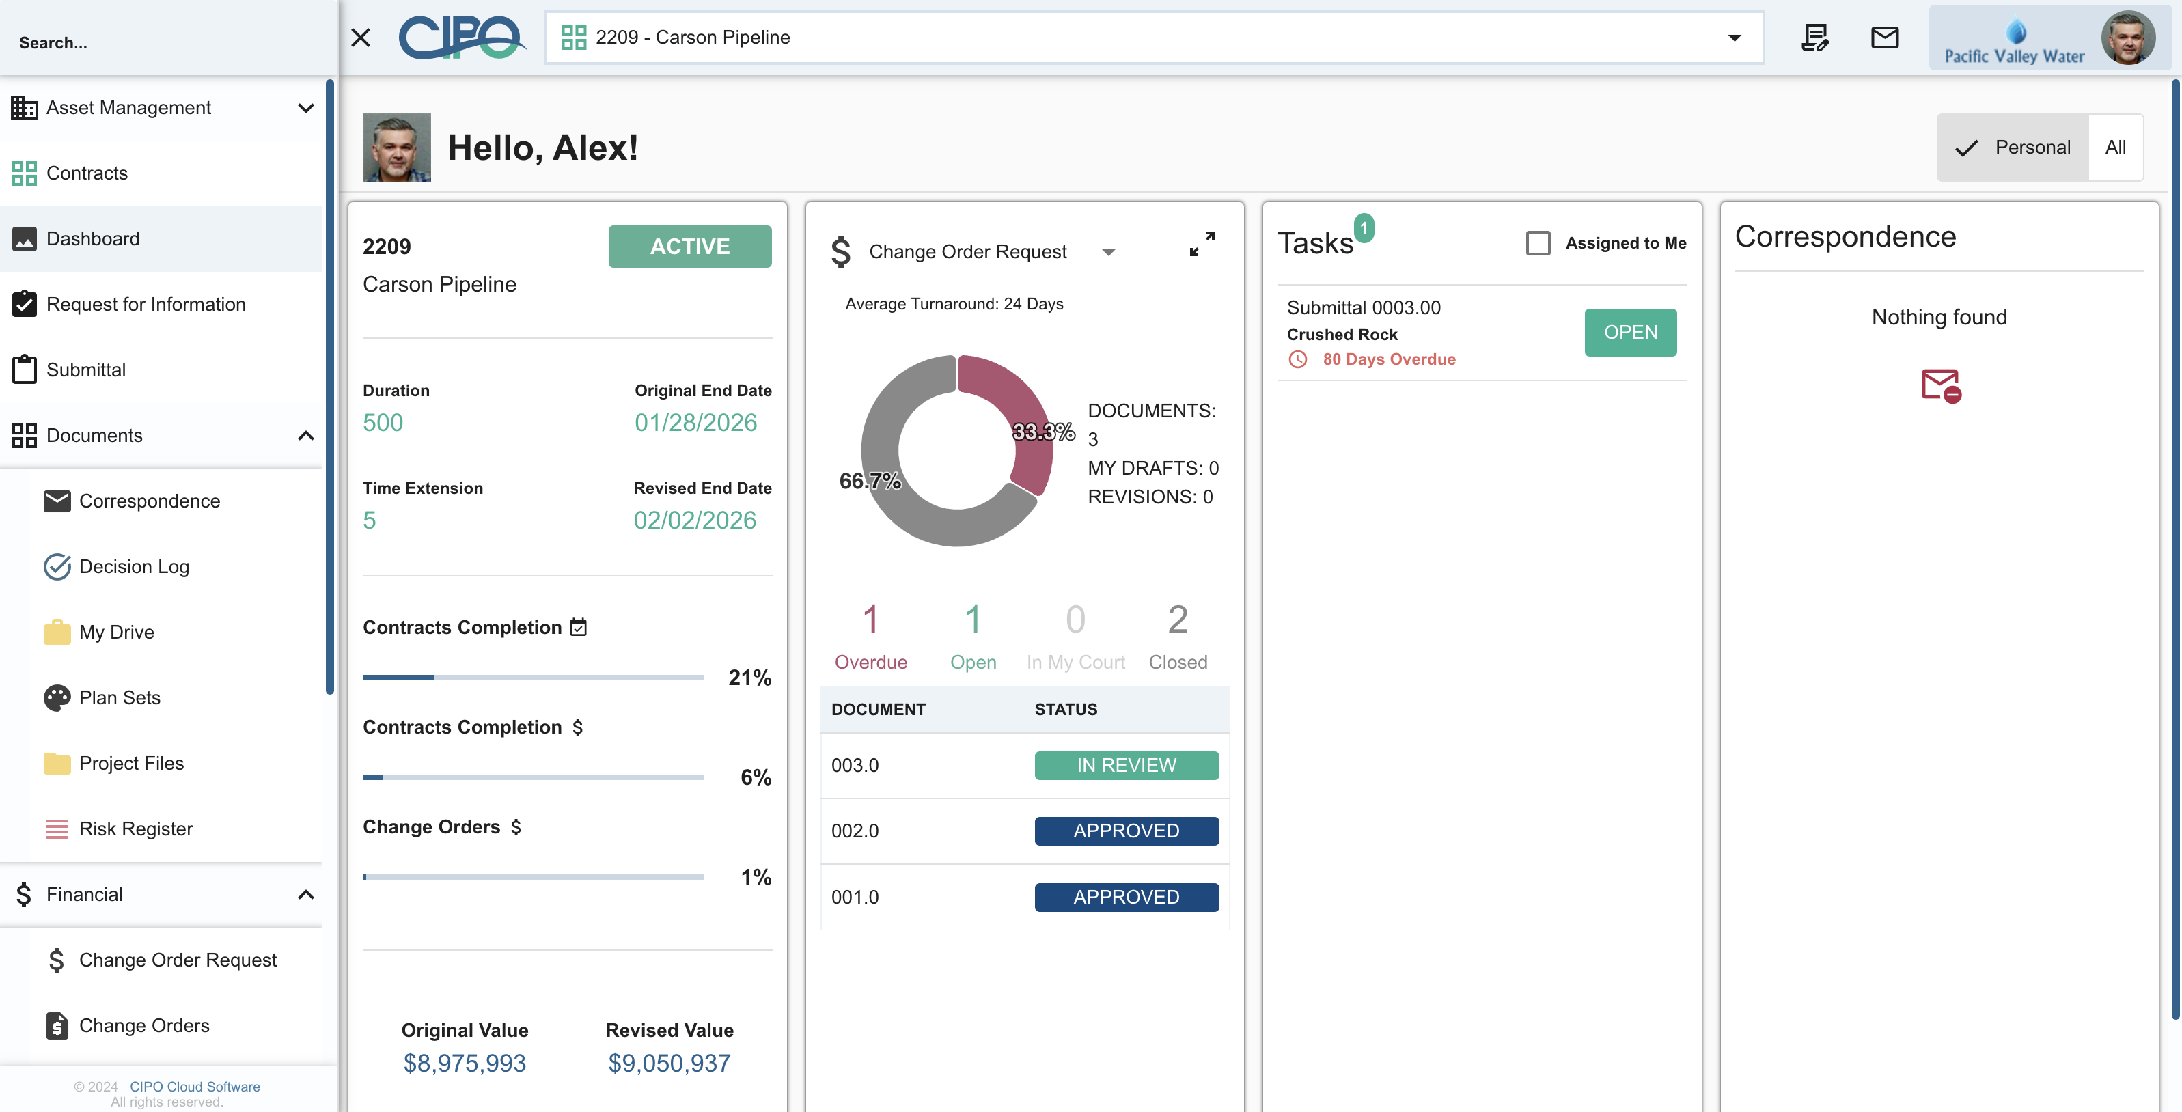Open the document edit icon in header
The height and width of the screenshot is (1112, 2182).
click(x=1814, y=38)
